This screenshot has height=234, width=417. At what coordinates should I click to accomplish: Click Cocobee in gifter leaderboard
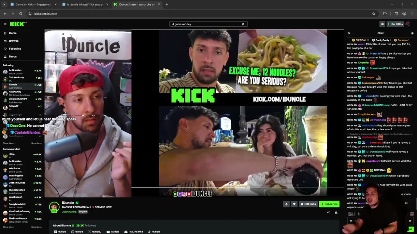point(402,40)
